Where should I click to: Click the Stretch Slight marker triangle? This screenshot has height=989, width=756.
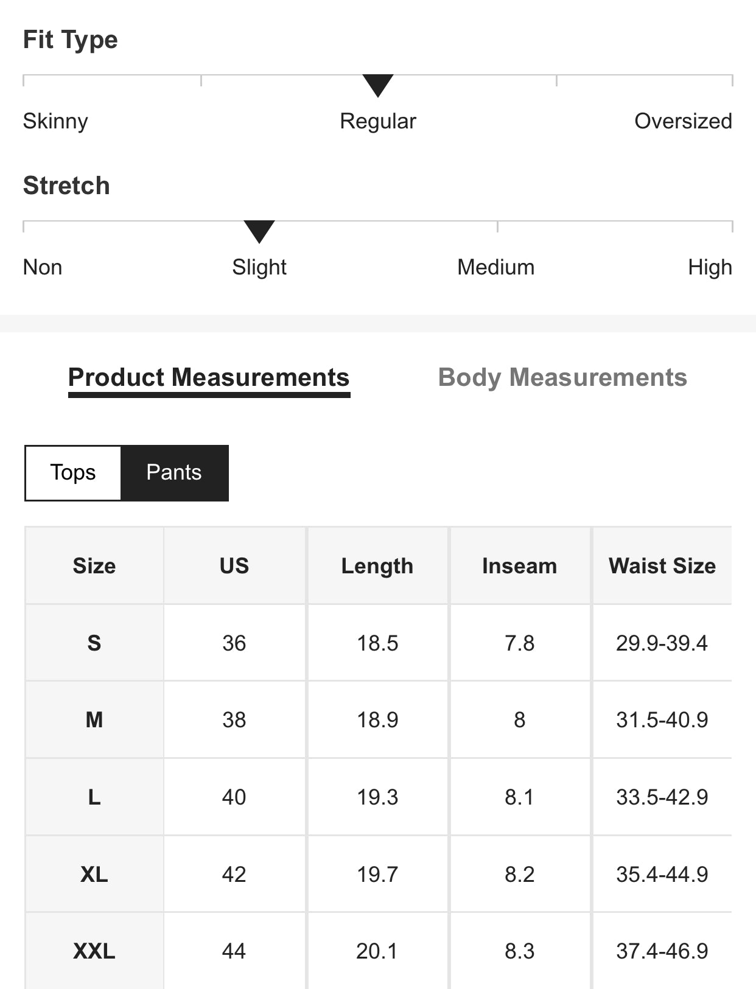coord(259,231)
